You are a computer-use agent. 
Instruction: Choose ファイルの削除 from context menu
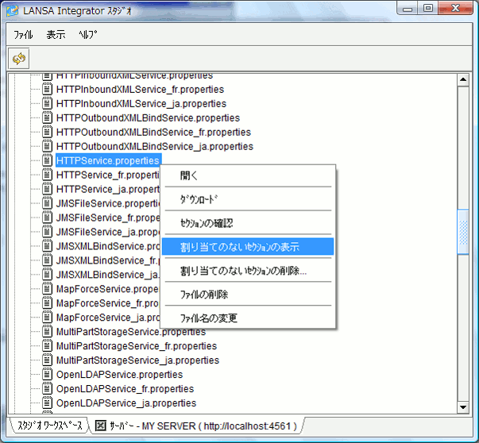pos(248,295)
